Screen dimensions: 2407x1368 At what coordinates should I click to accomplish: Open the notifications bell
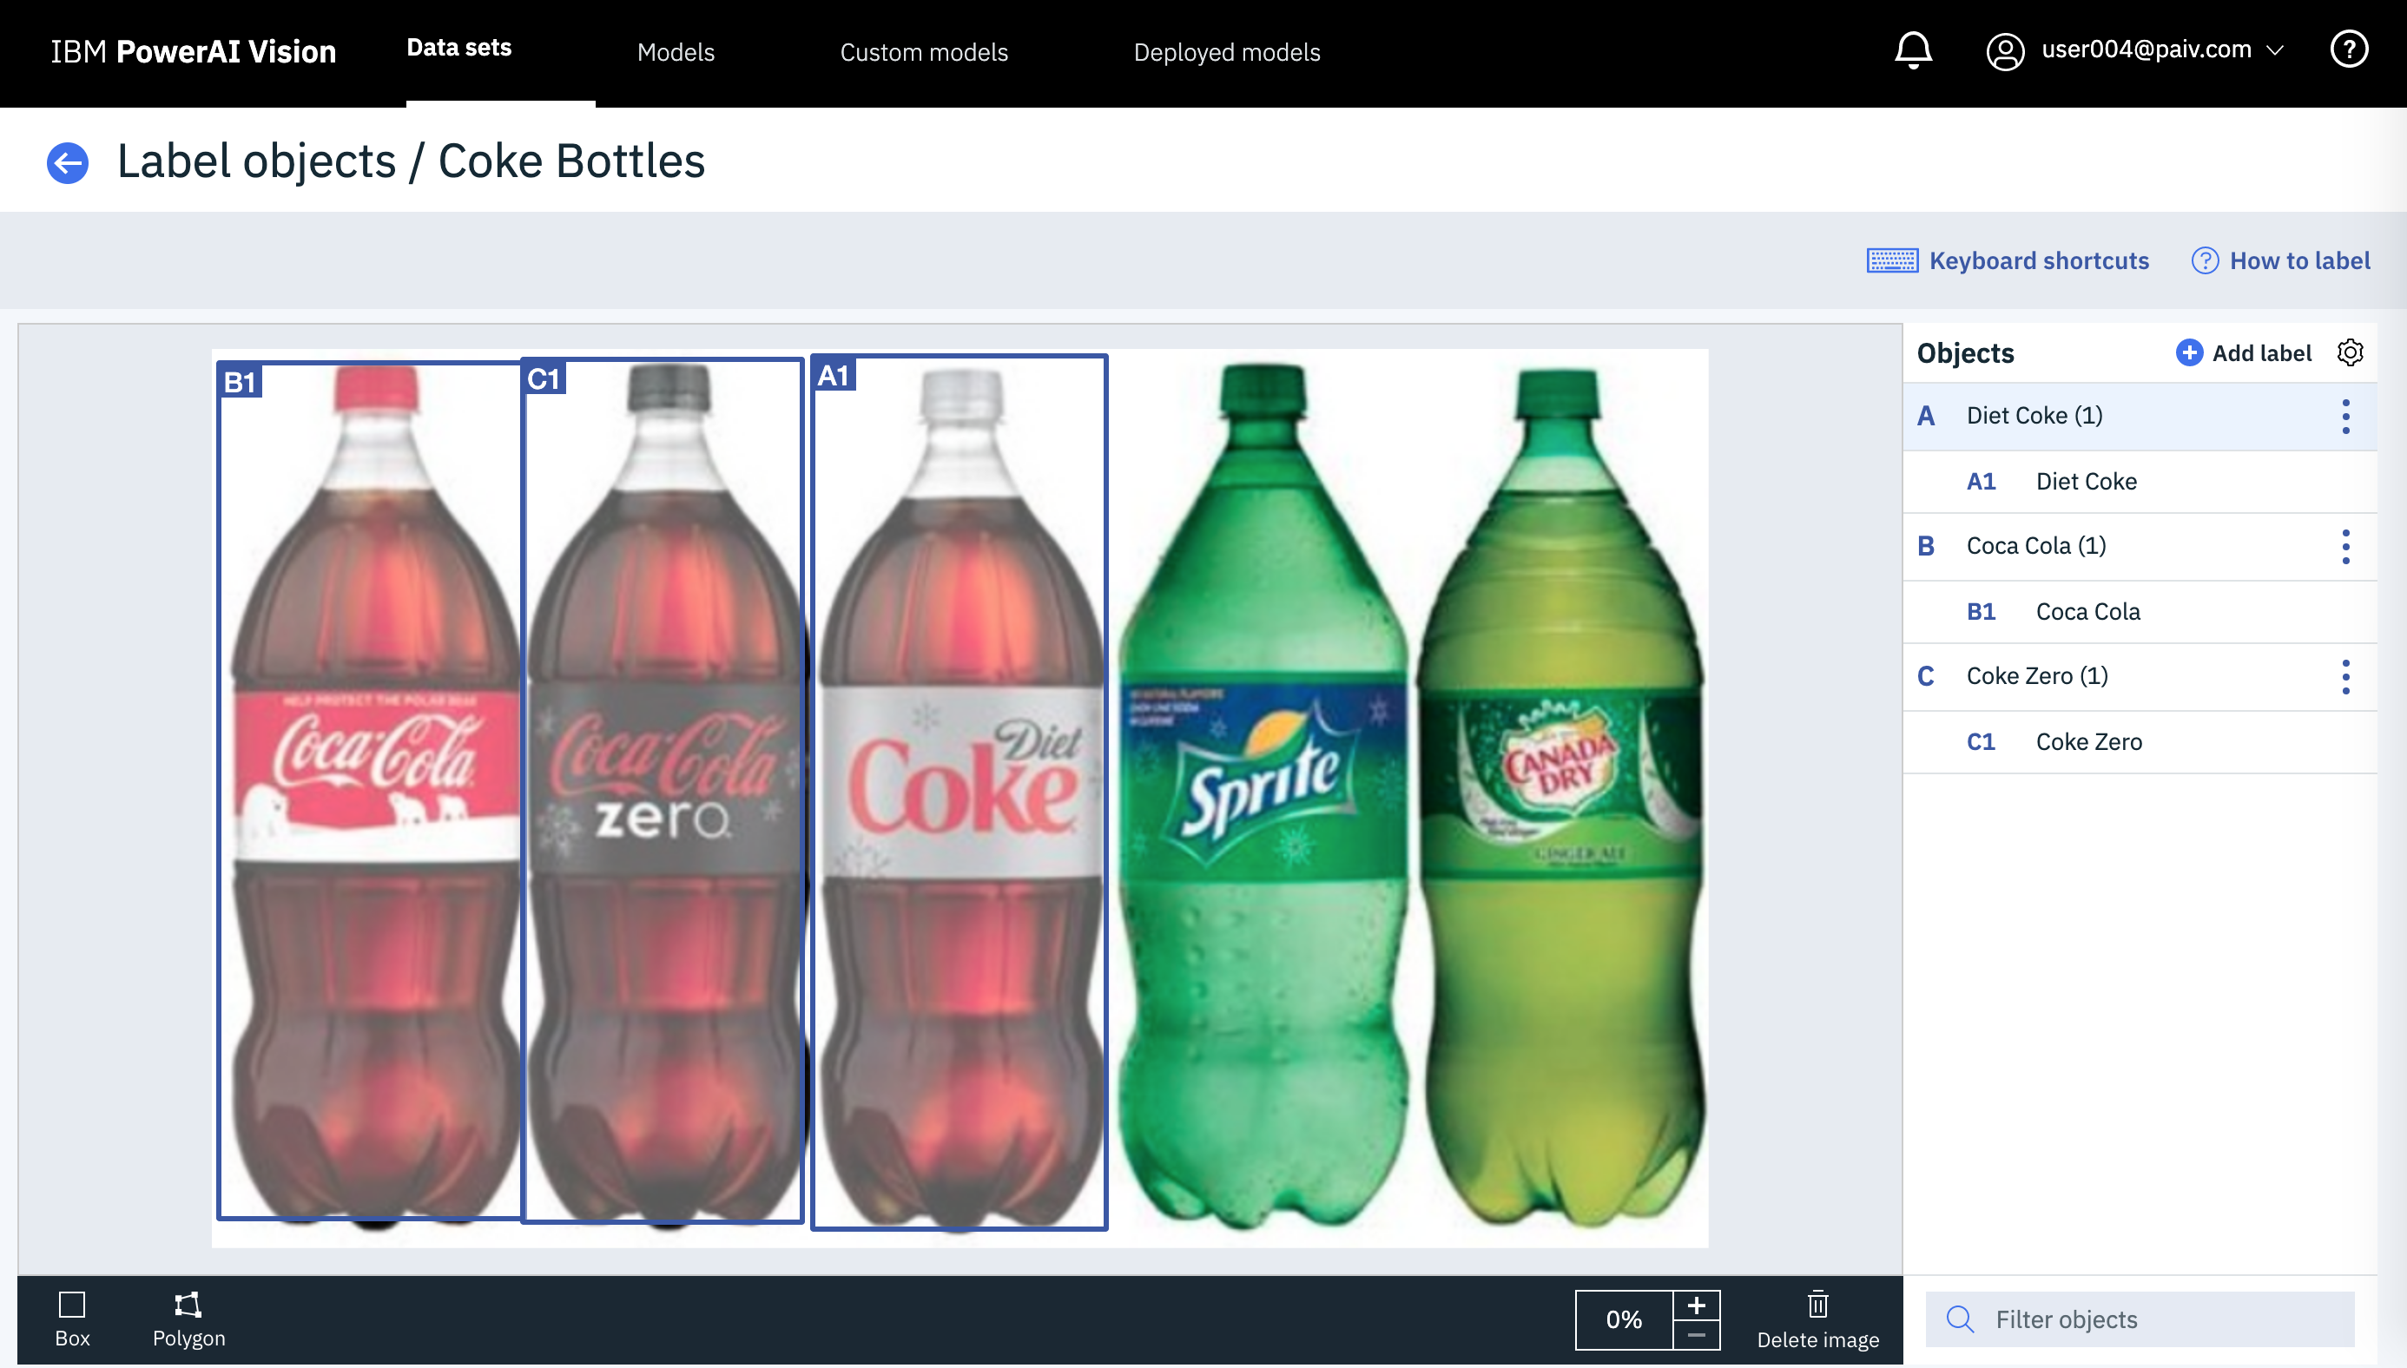point(1912,49)
